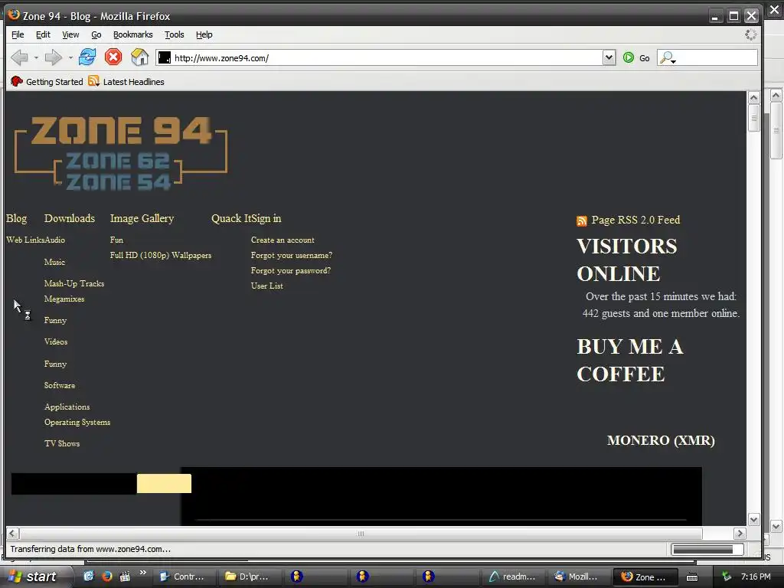Click the horizontal scrollbar thumb
The height and width of the screenshot is (588, 784).
(x=361, y=534)
